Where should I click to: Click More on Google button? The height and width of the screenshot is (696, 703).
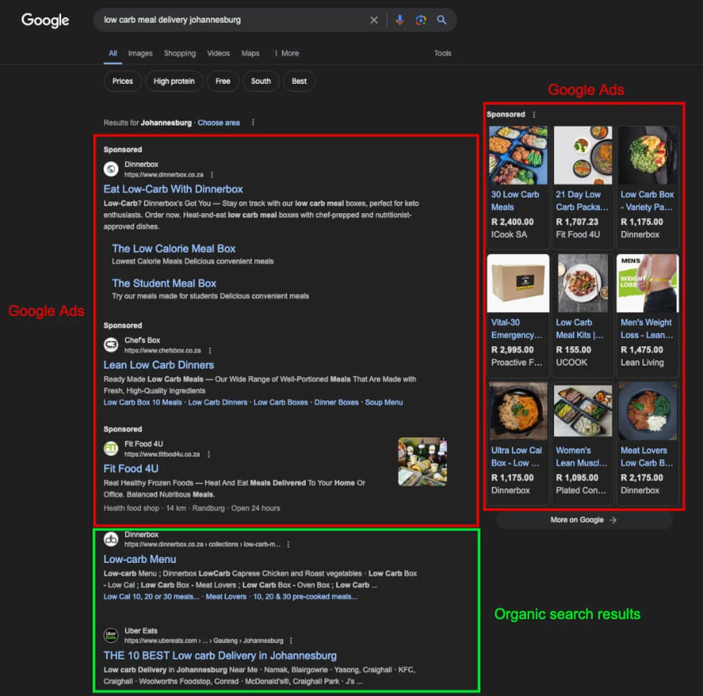(584, 519)
